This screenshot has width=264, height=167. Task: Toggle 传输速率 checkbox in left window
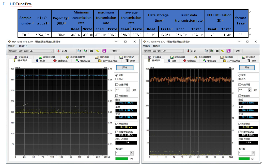[x=117, y=96]
